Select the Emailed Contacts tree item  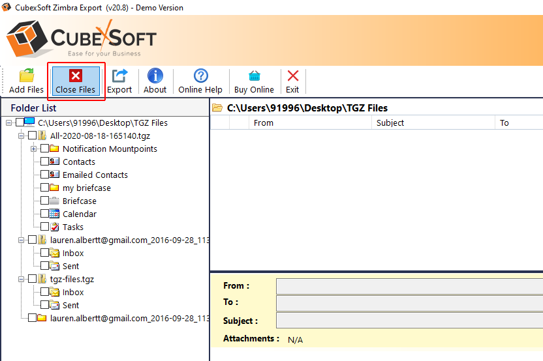coord(95,175)
